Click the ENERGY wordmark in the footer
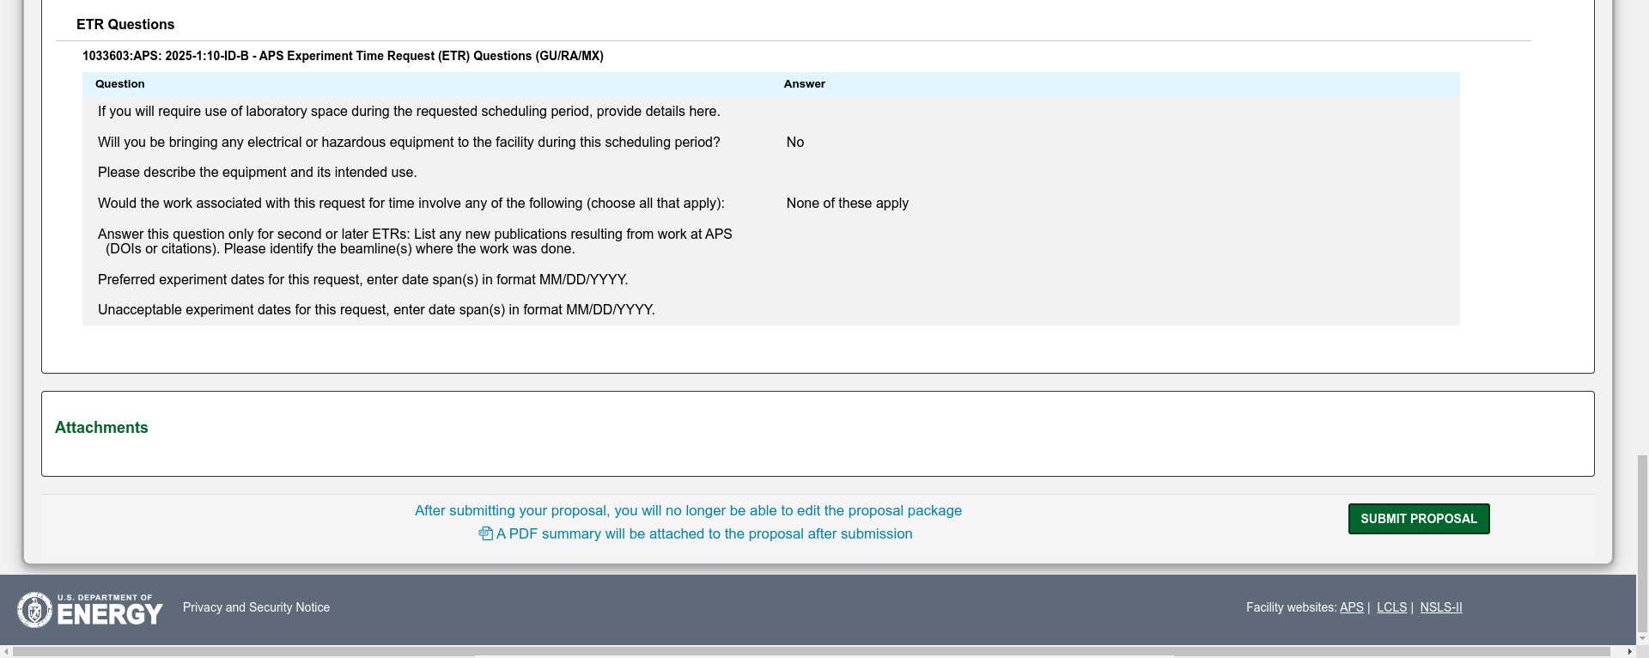Screen dimensions: 1649x658 110,613
